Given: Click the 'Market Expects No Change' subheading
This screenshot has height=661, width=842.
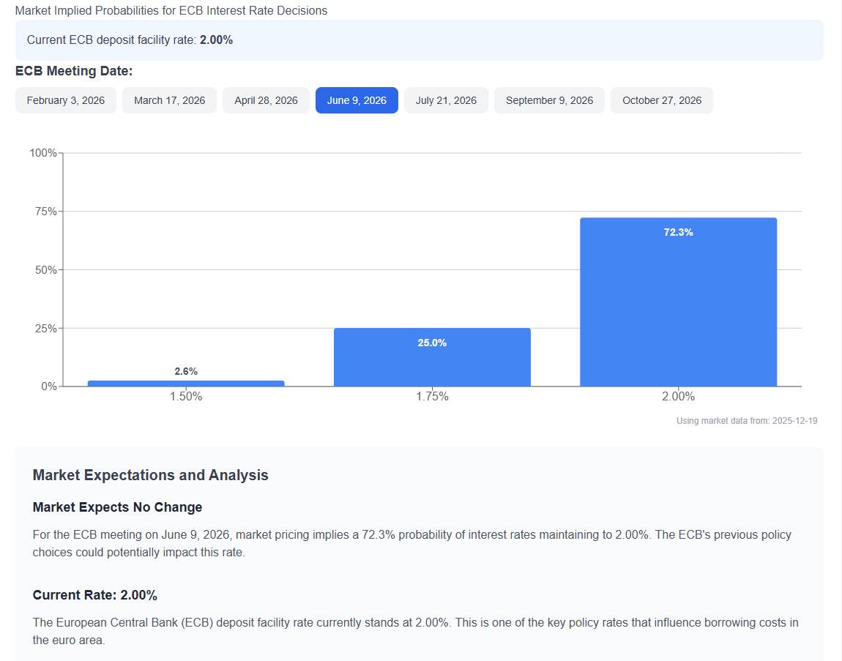Looking at the screenshot, I should [x=117, y=507].
